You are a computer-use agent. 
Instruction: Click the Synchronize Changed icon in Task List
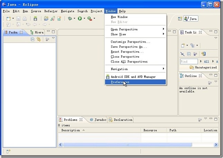click(204, 54)
